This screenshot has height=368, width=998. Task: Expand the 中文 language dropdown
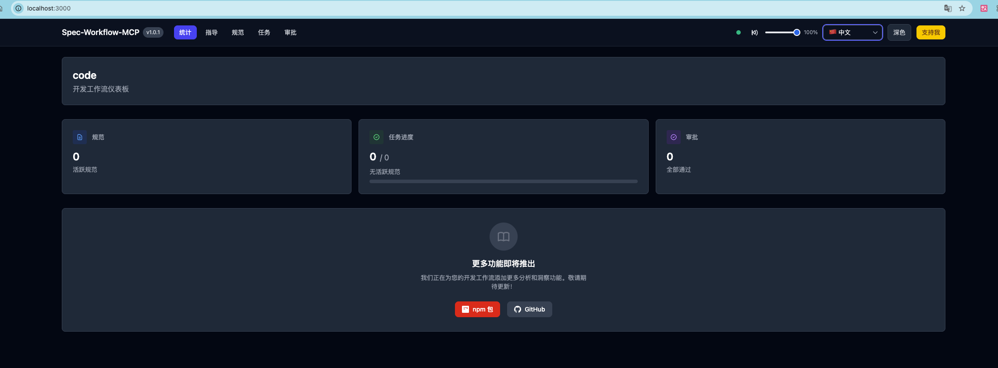(853, 32)
